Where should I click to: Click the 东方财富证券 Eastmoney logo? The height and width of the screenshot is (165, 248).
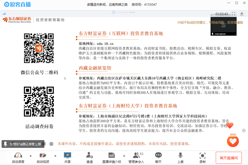(x=17, y=20)
